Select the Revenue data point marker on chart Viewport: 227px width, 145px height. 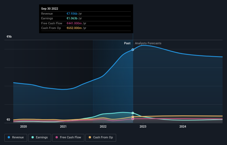133,50
